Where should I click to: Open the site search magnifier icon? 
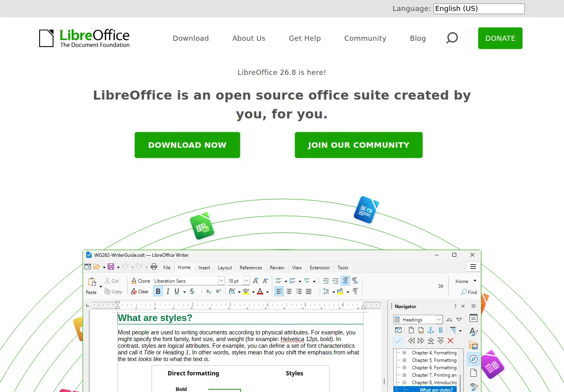(452, 38)
